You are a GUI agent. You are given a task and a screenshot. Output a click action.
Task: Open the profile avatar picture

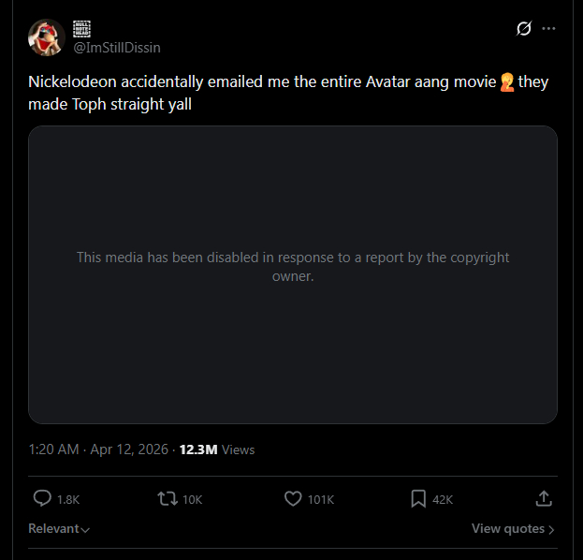pos(46,37)
